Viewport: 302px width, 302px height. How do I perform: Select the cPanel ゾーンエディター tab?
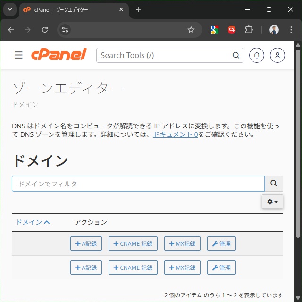tap(71, 9)
